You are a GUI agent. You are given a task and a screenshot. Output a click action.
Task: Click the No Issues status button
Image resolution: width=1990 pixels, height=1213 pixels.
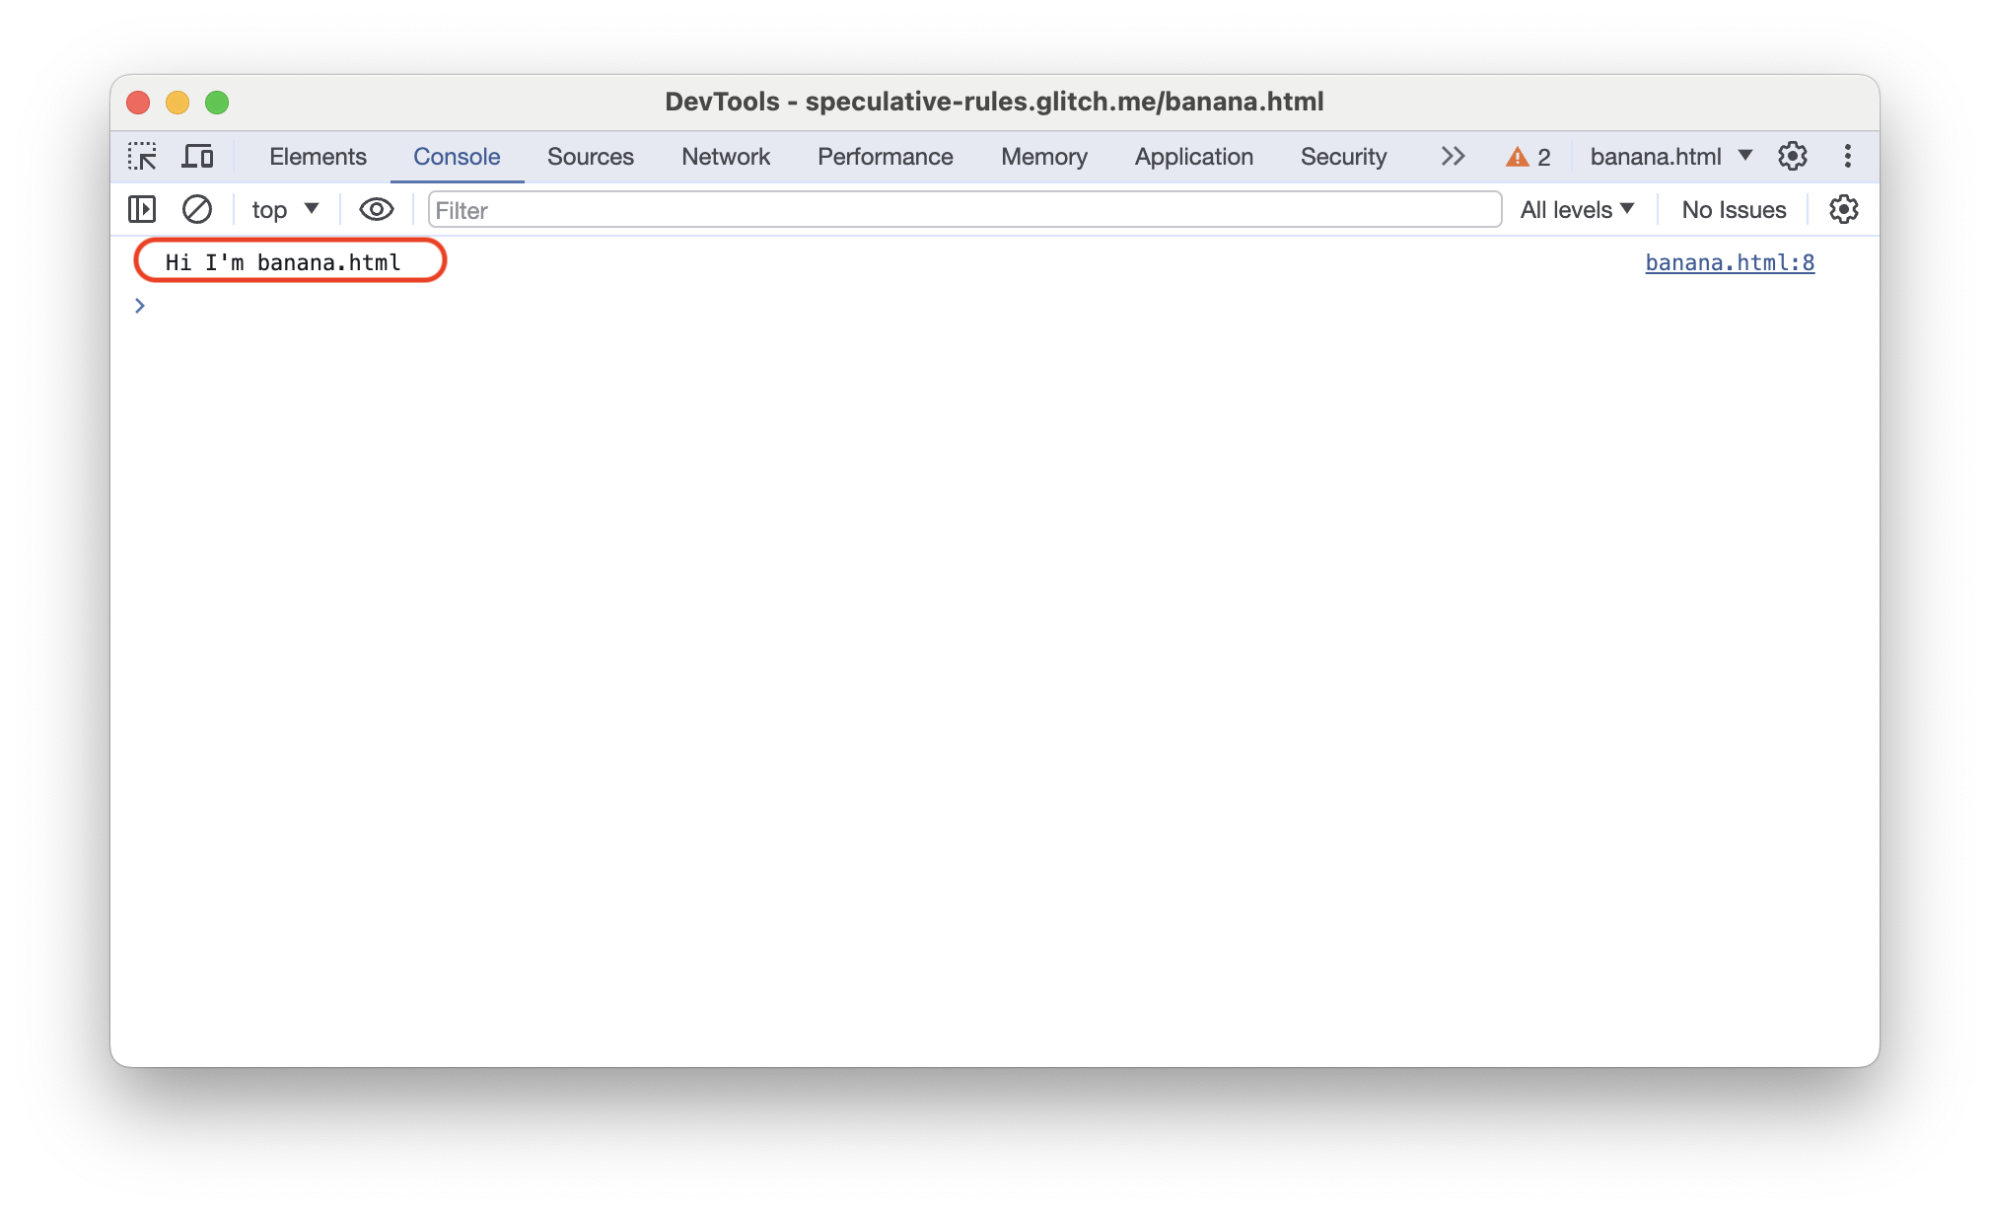point(1732,210)
